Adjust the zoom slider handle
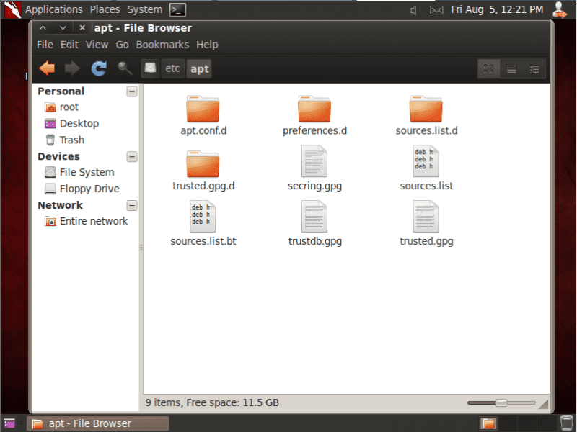The image size is (577, 432). (x=501, y=403)
